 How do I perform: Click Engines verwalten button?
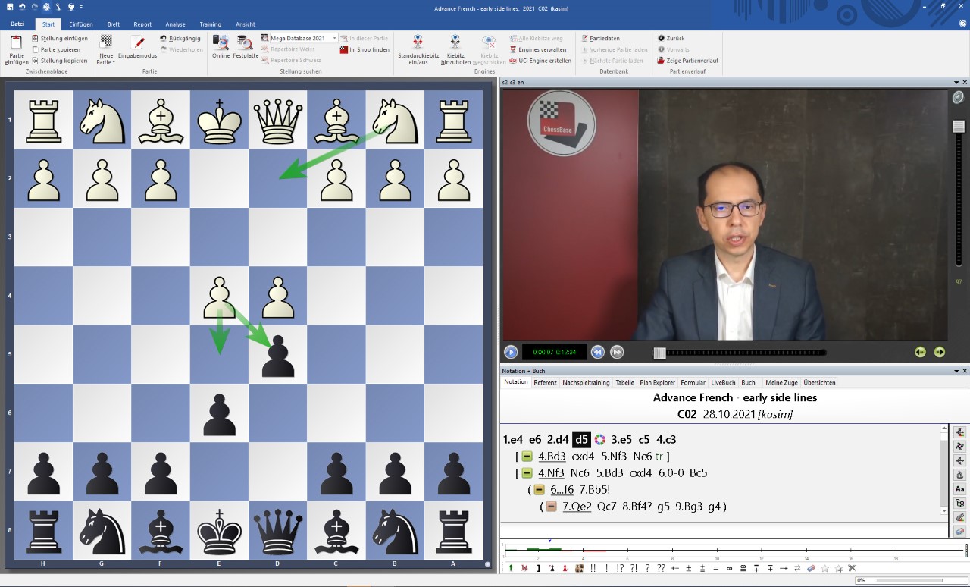click(542, 49)
